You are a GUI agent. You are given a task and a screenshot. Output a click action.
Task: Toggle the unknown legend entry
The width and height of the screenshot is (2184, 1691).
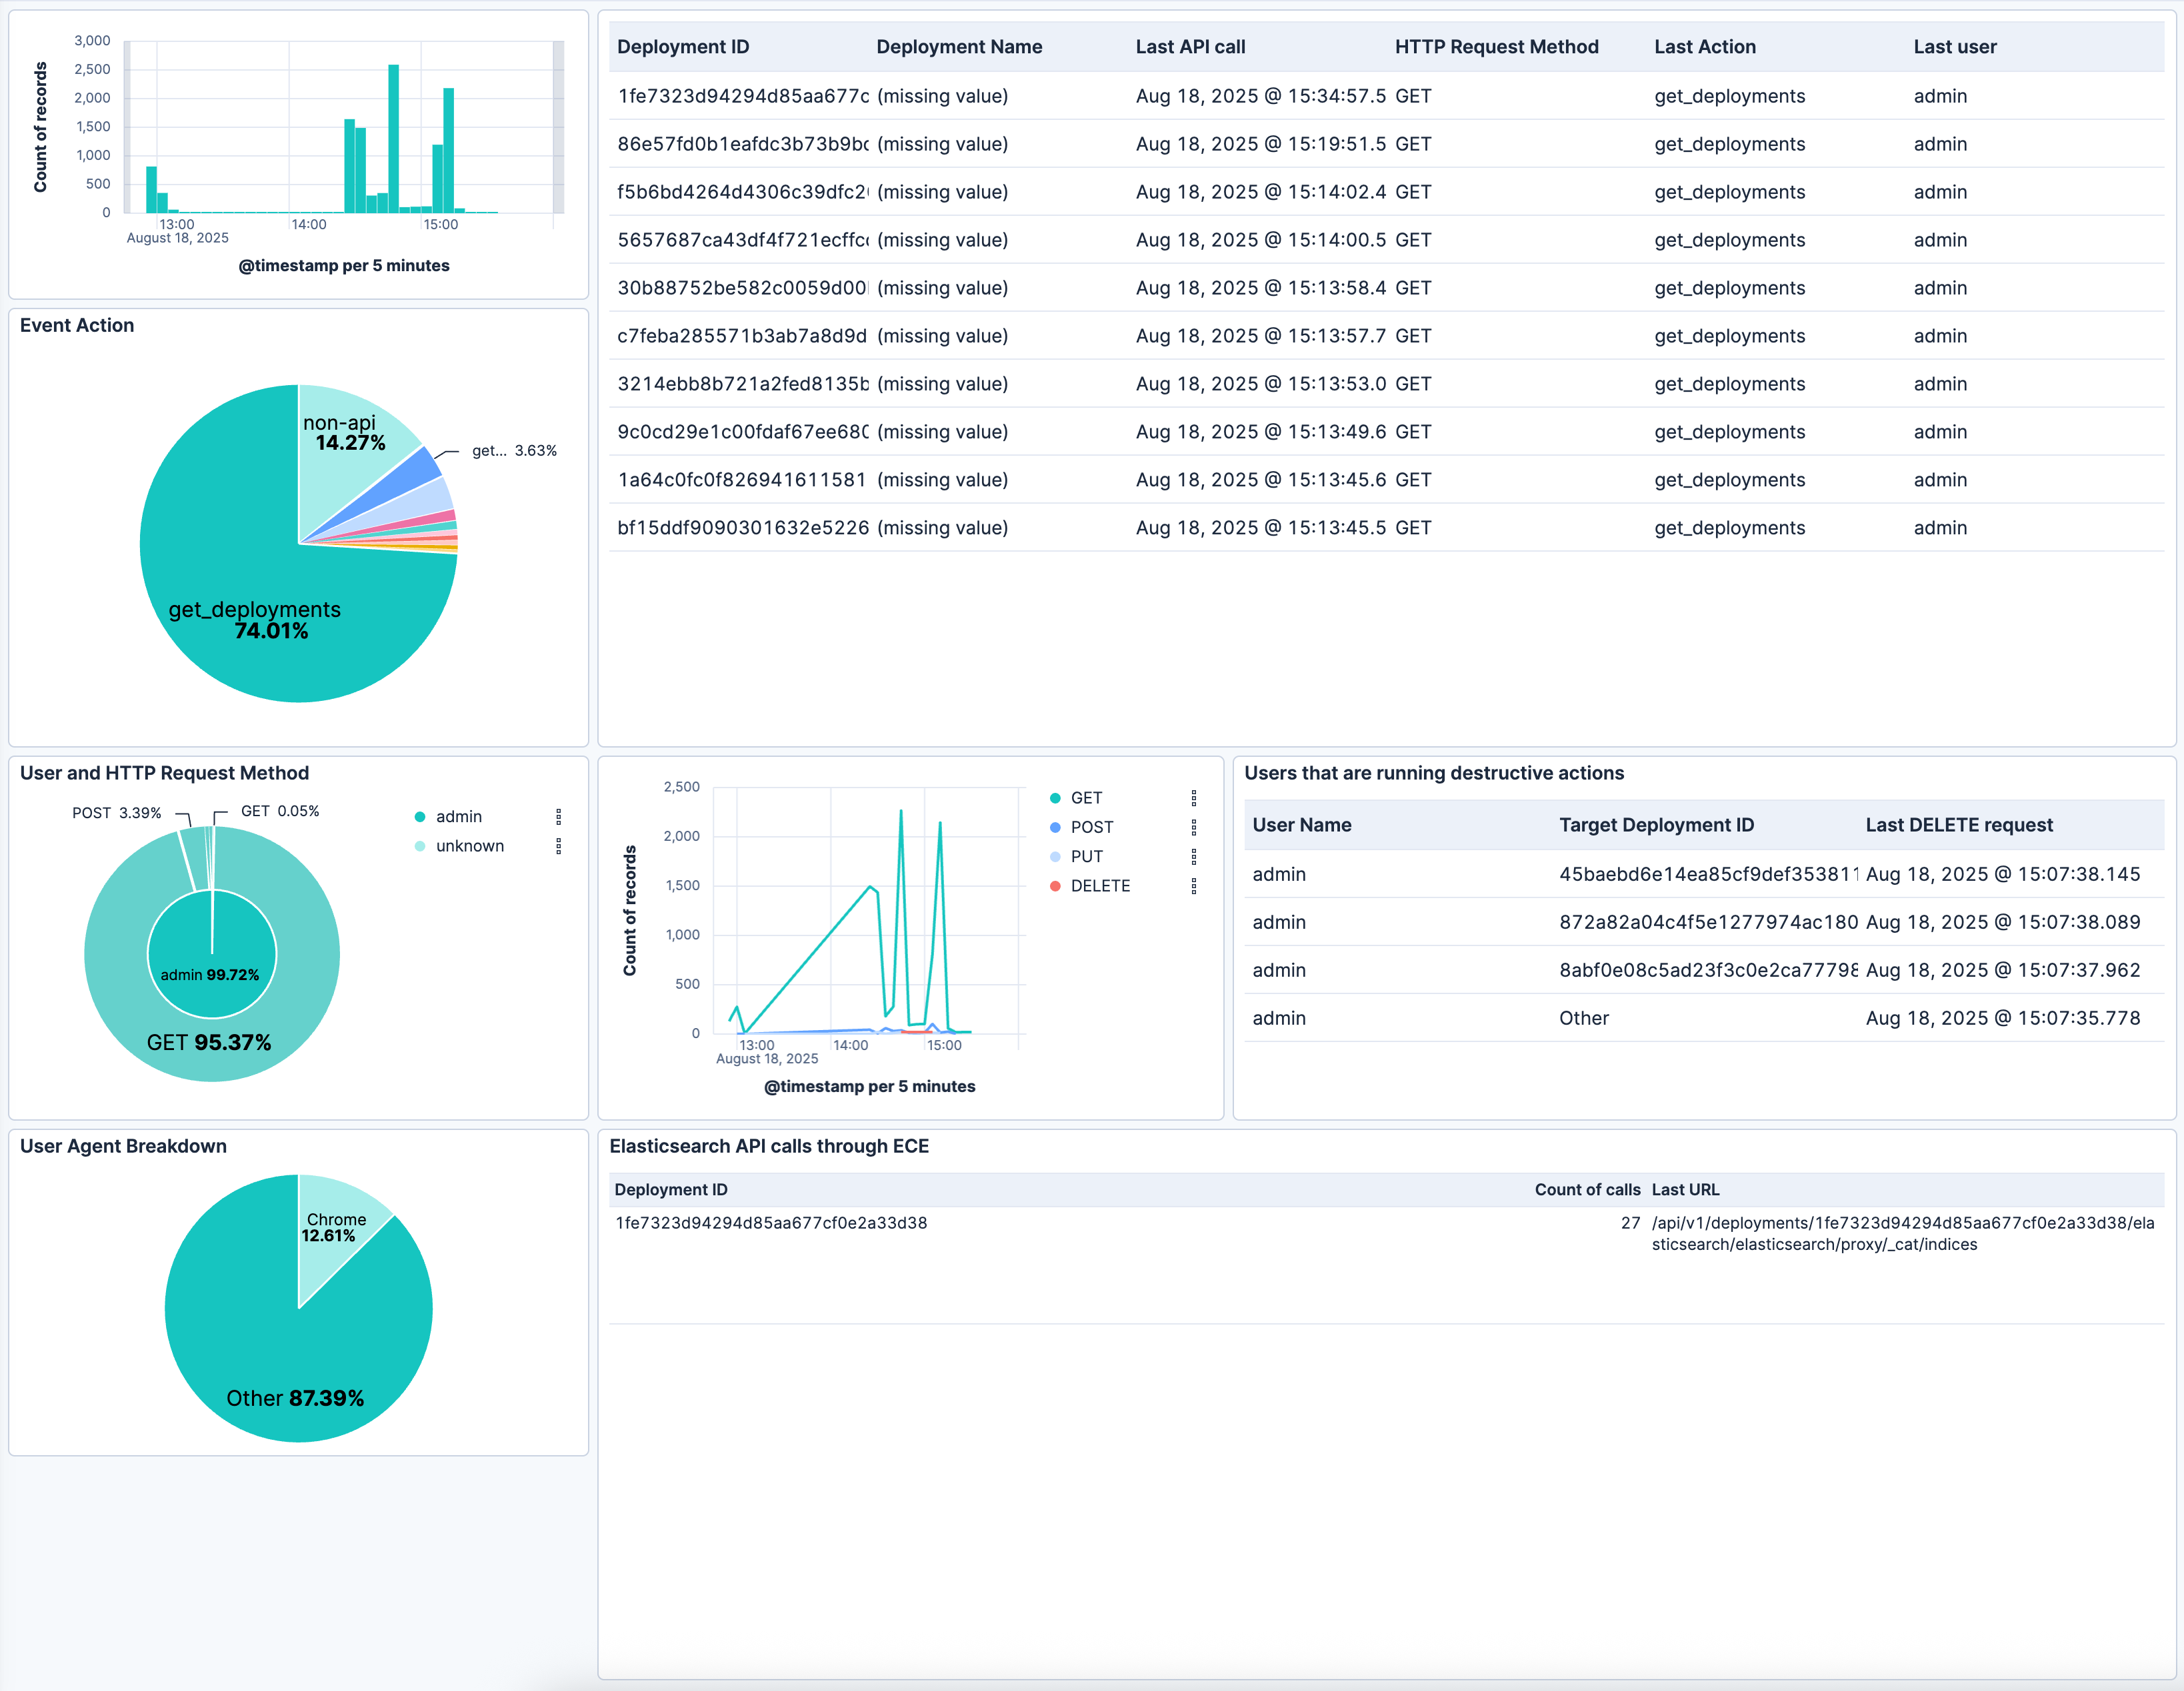[469, 845]
